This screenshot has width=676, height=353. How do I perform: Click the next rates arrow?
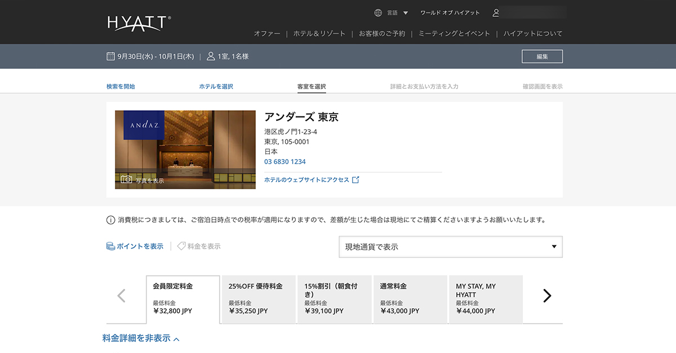tap(547, 296)
